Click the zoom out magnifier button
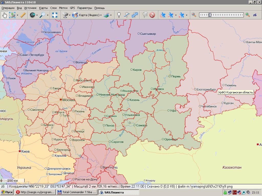This screenshot has height=196, width=262. pyautogui.click(x=194, y=15)
